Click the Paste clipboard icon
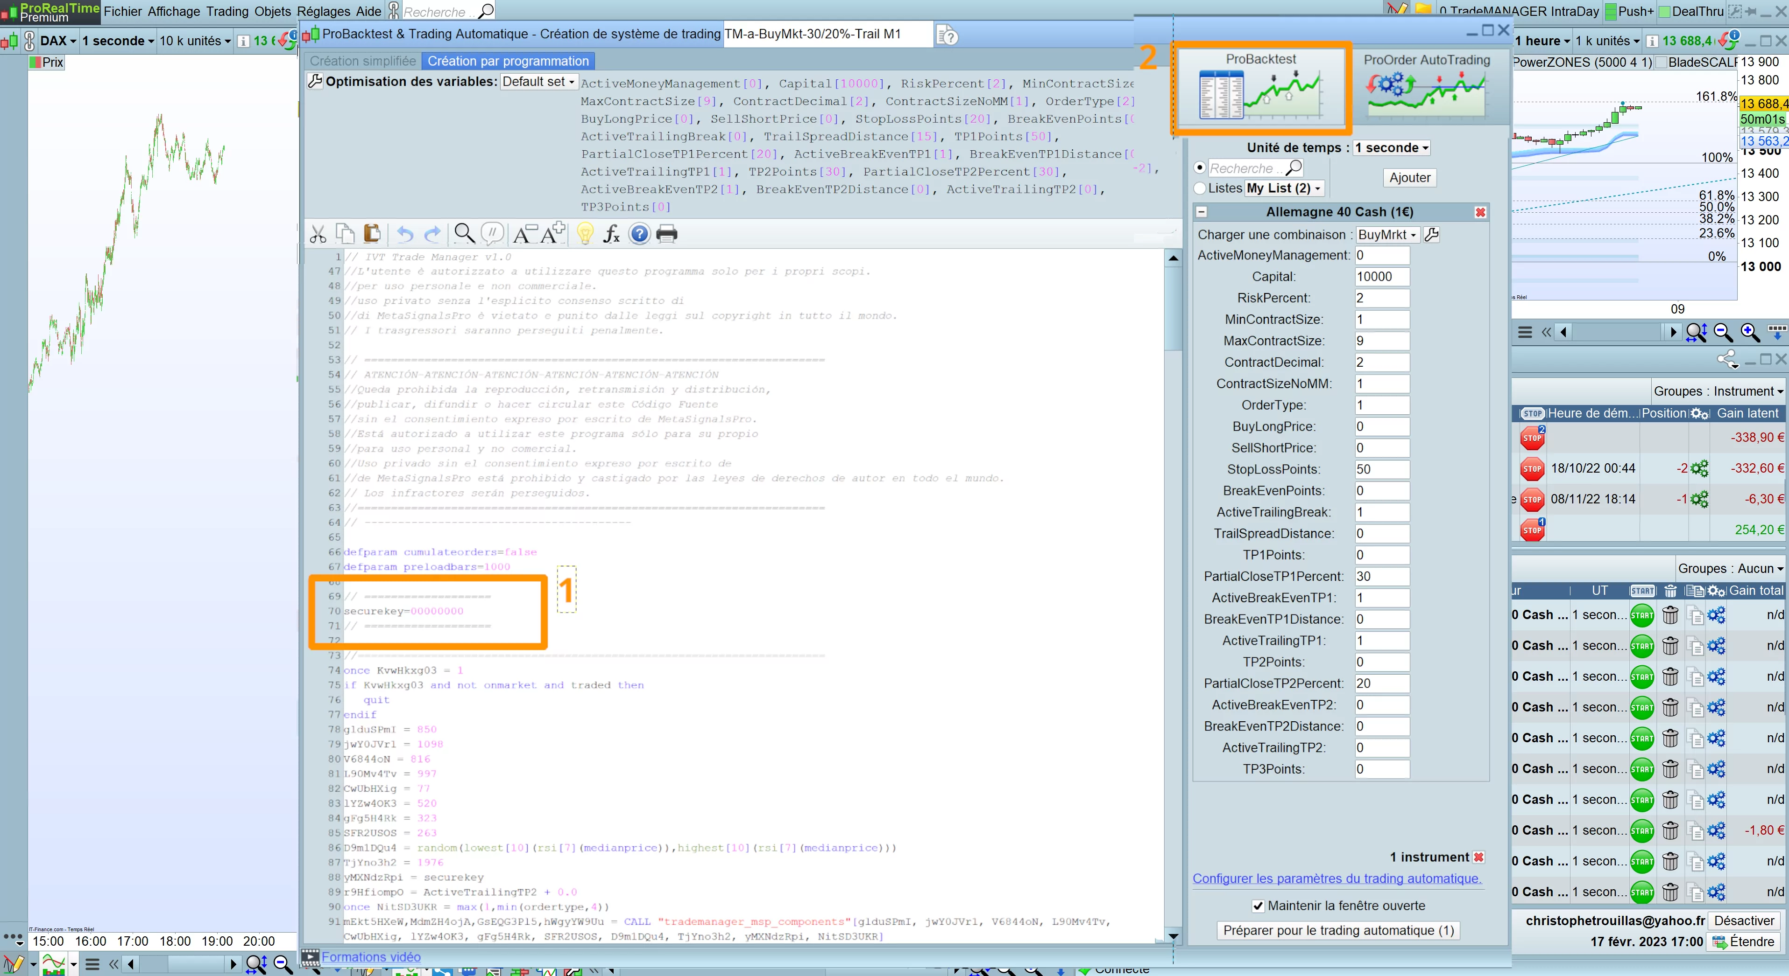The width and height of the screenshot is (1789, 976). 372,234
